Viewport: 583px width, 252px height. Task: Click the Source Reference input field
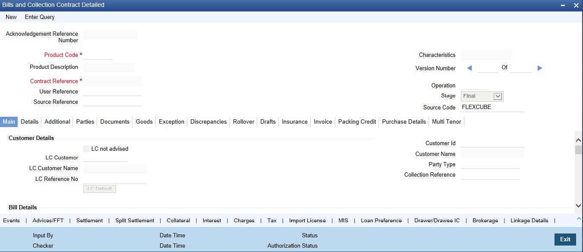(112, 102)
